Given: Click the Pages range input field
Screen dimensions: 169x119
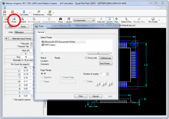Looking at the screenshot, I should (x=68, y=81).
